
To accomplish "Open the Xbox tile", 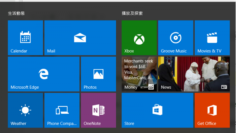I will pos(139,38).
